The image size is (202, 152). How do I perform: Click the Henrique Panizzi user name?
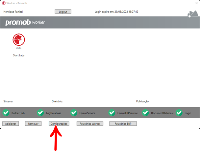(13, 12)
